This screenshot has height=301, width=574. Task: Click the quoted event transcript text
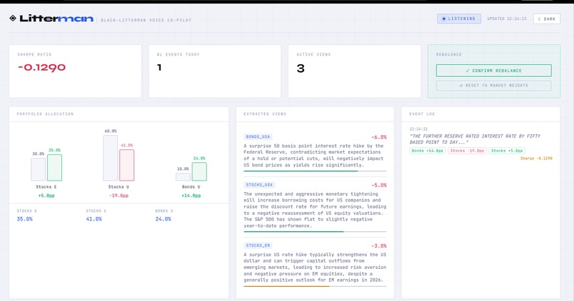tap(475, 139)
